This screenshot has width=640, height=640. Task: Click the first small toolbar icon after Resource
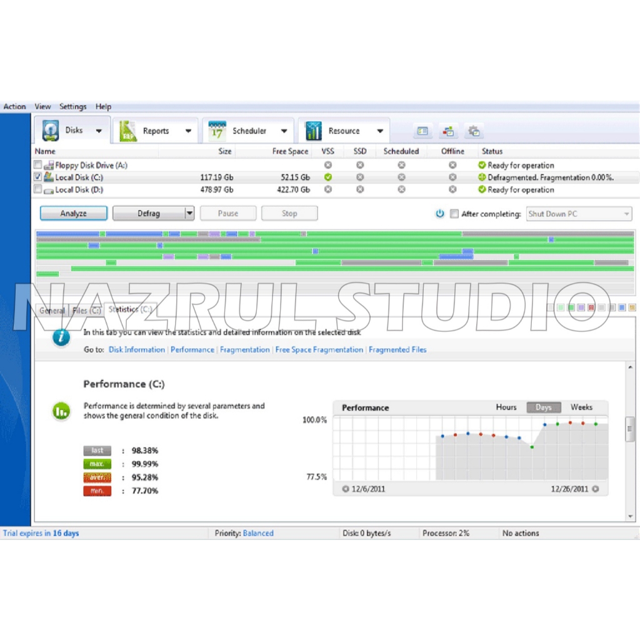coord(423,131)
